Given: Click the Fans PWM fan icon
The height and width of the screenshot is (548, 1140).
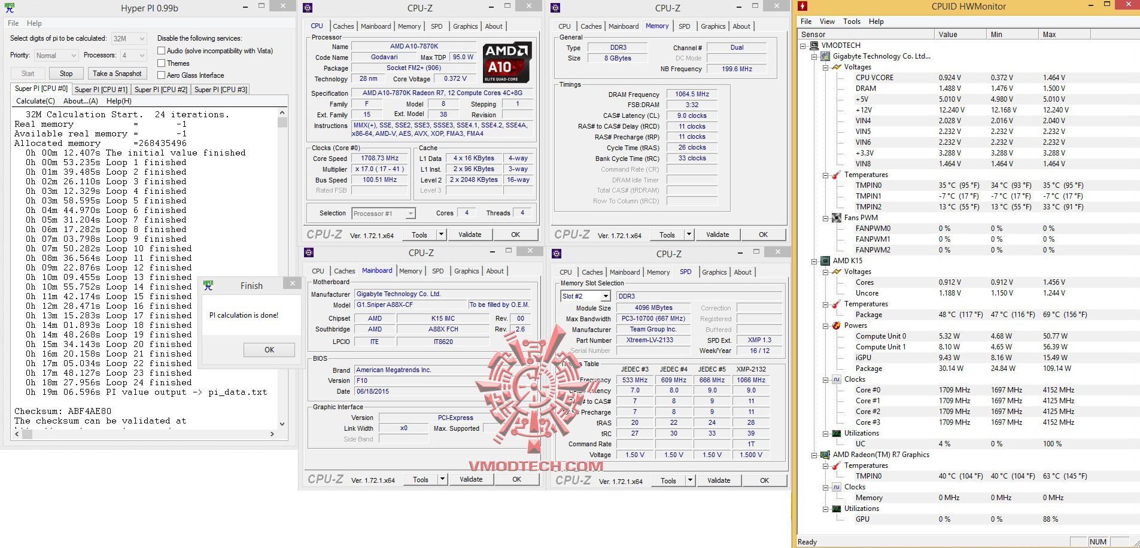Looking at the screenshot, I should click(837, 218).
